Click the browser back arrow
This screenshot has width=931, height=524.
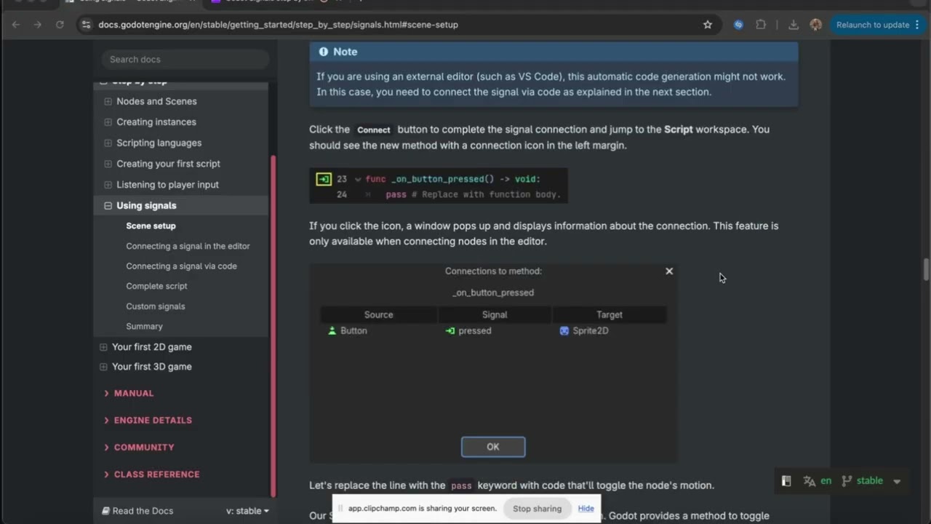pos(16,25)
